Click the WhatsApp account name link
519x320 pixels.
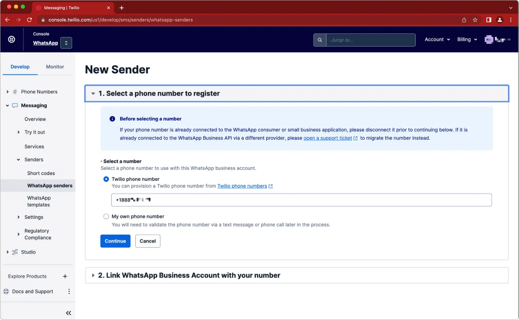[x=45, y=43]
